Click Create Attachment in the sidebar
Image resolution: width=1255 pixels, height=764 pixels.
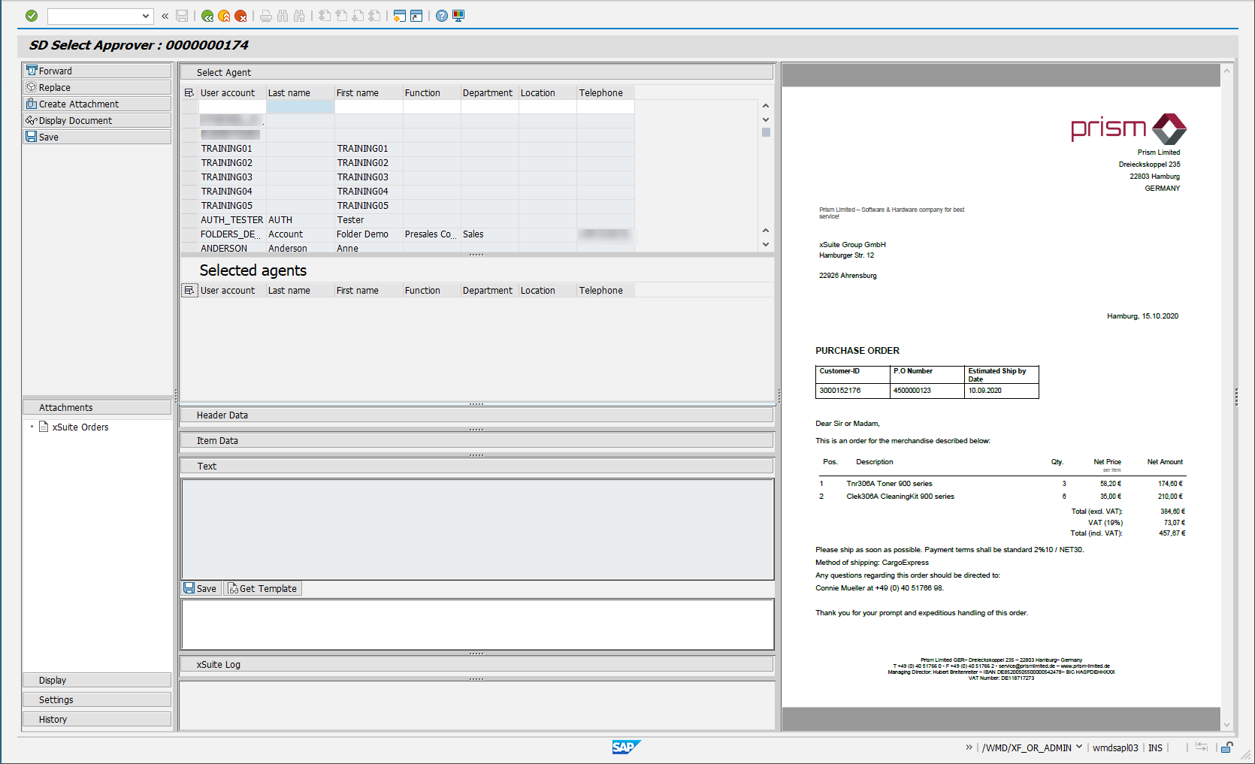(x=77, y=104)
